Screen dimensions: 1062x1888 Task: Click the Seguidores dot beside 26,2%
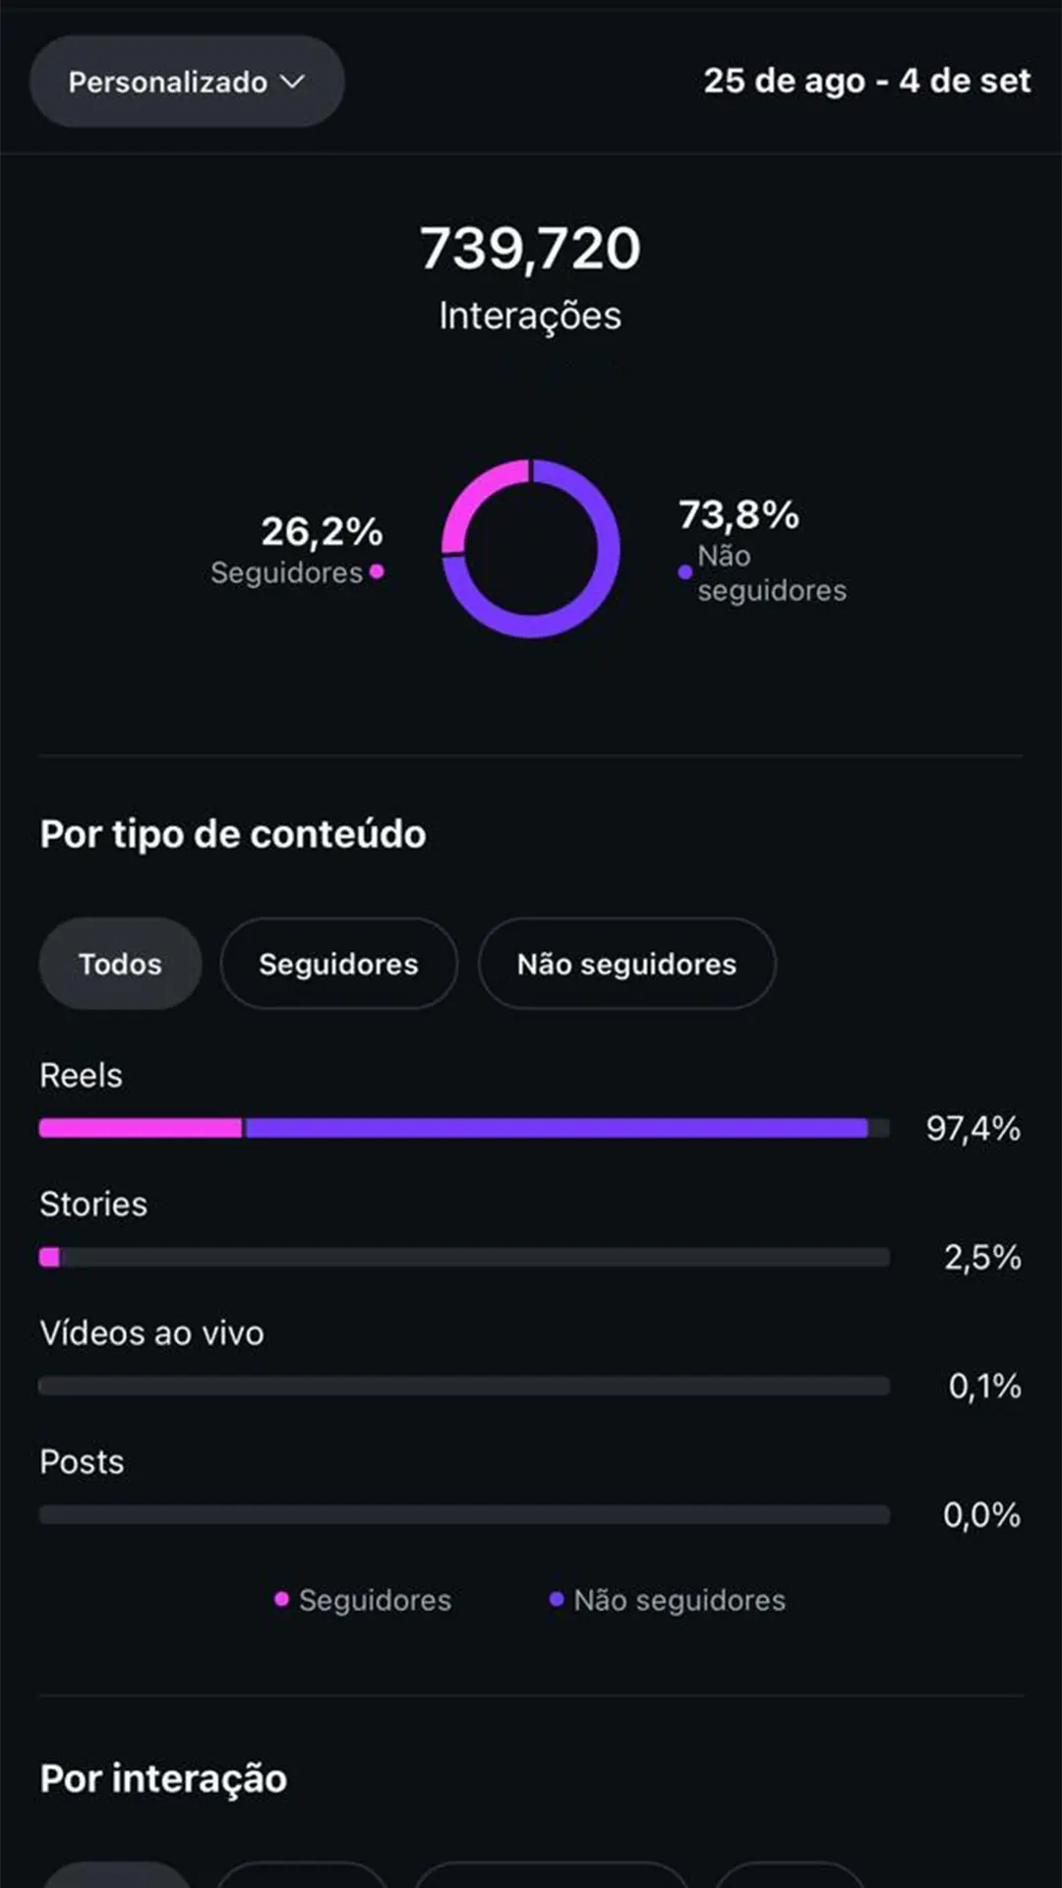(x=377, y=572)
